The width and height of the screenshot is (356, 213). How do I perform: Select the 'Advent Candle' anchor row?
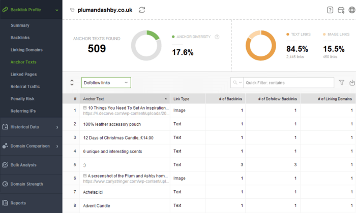coord(209,205)
